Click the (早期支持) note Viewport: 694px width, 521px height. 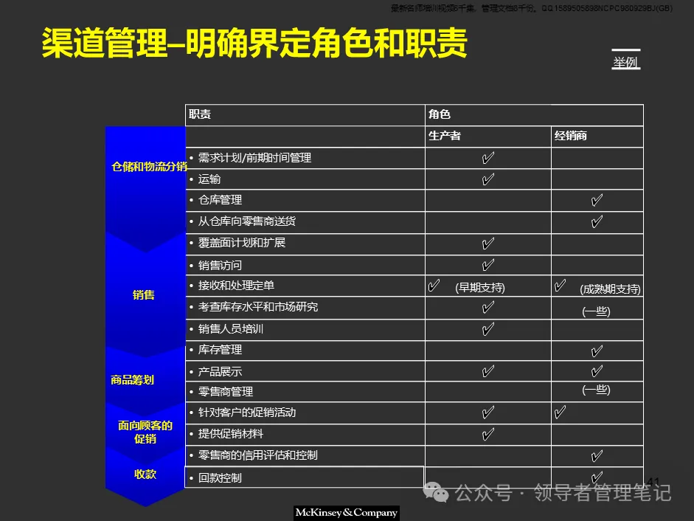click(x=480, y=288)
